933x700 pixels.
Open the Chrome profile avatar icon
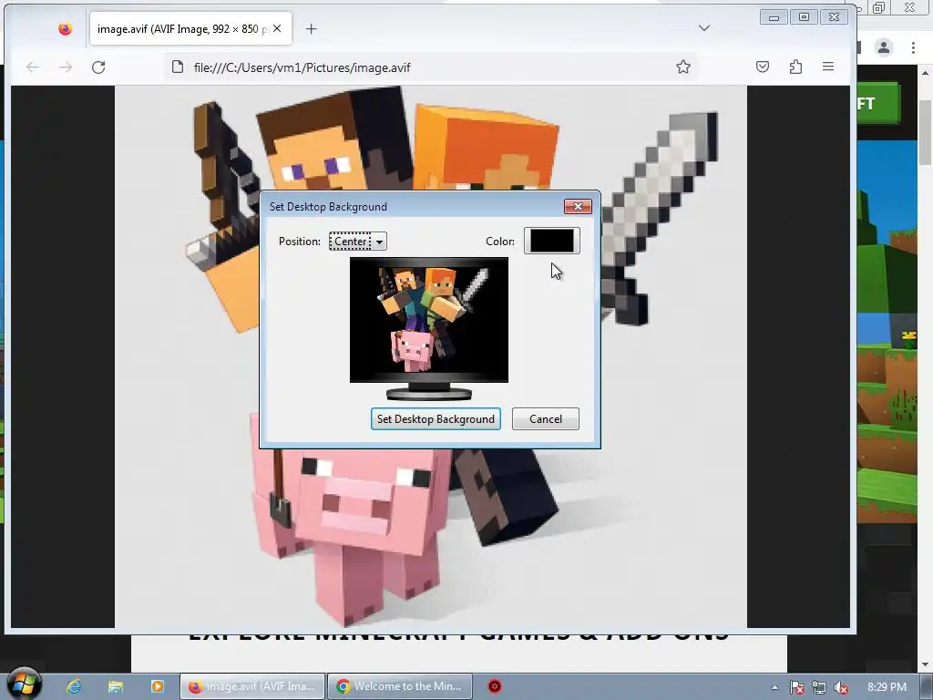[884, 47]
